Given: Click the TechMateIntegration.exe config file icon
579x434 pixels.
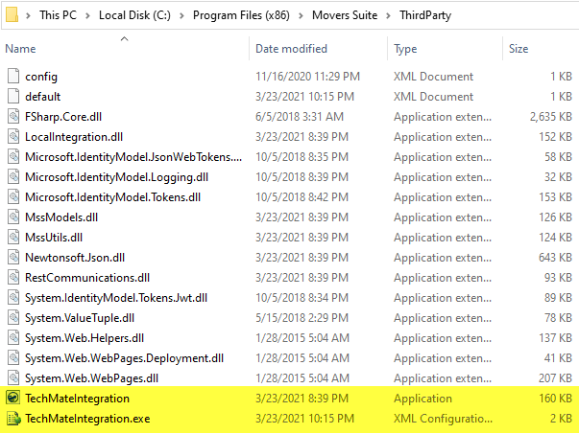Looking at the screenshot, I should [x=13, y=419].
